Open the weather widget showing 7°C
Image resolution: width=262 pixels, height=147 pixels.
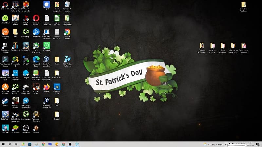click(214, 144)
